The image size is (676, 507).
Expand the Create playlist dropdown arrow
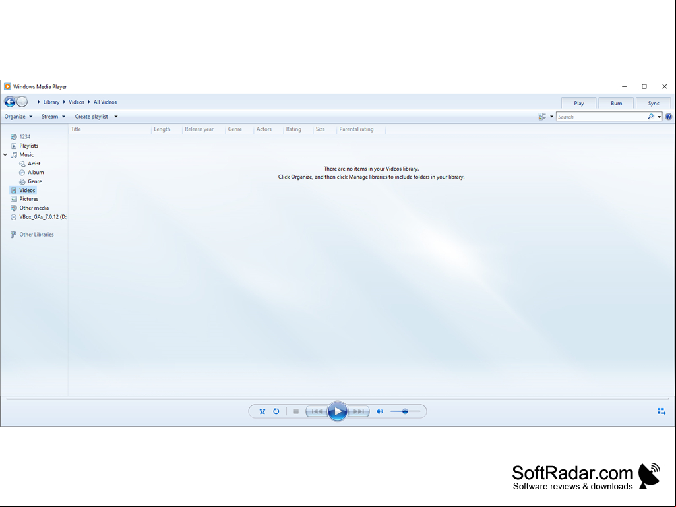click(x=116, y=117)
